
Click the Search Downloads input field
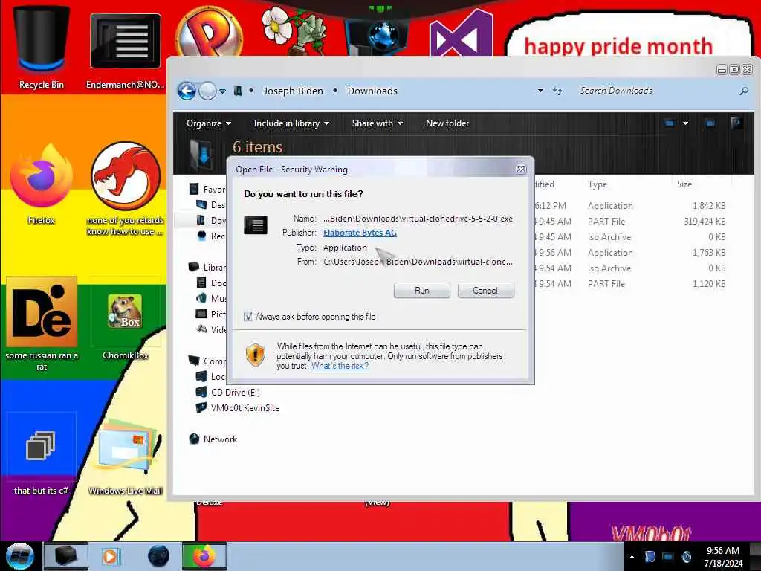(655, 91)
